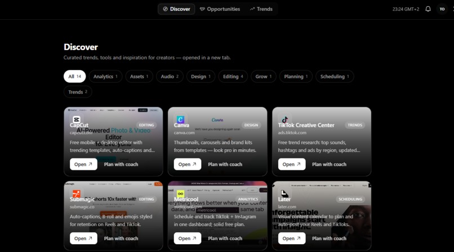The width and height of the screenshot is (454, 252).
Task: Click the Metricool card title
Action: (186, 199)
